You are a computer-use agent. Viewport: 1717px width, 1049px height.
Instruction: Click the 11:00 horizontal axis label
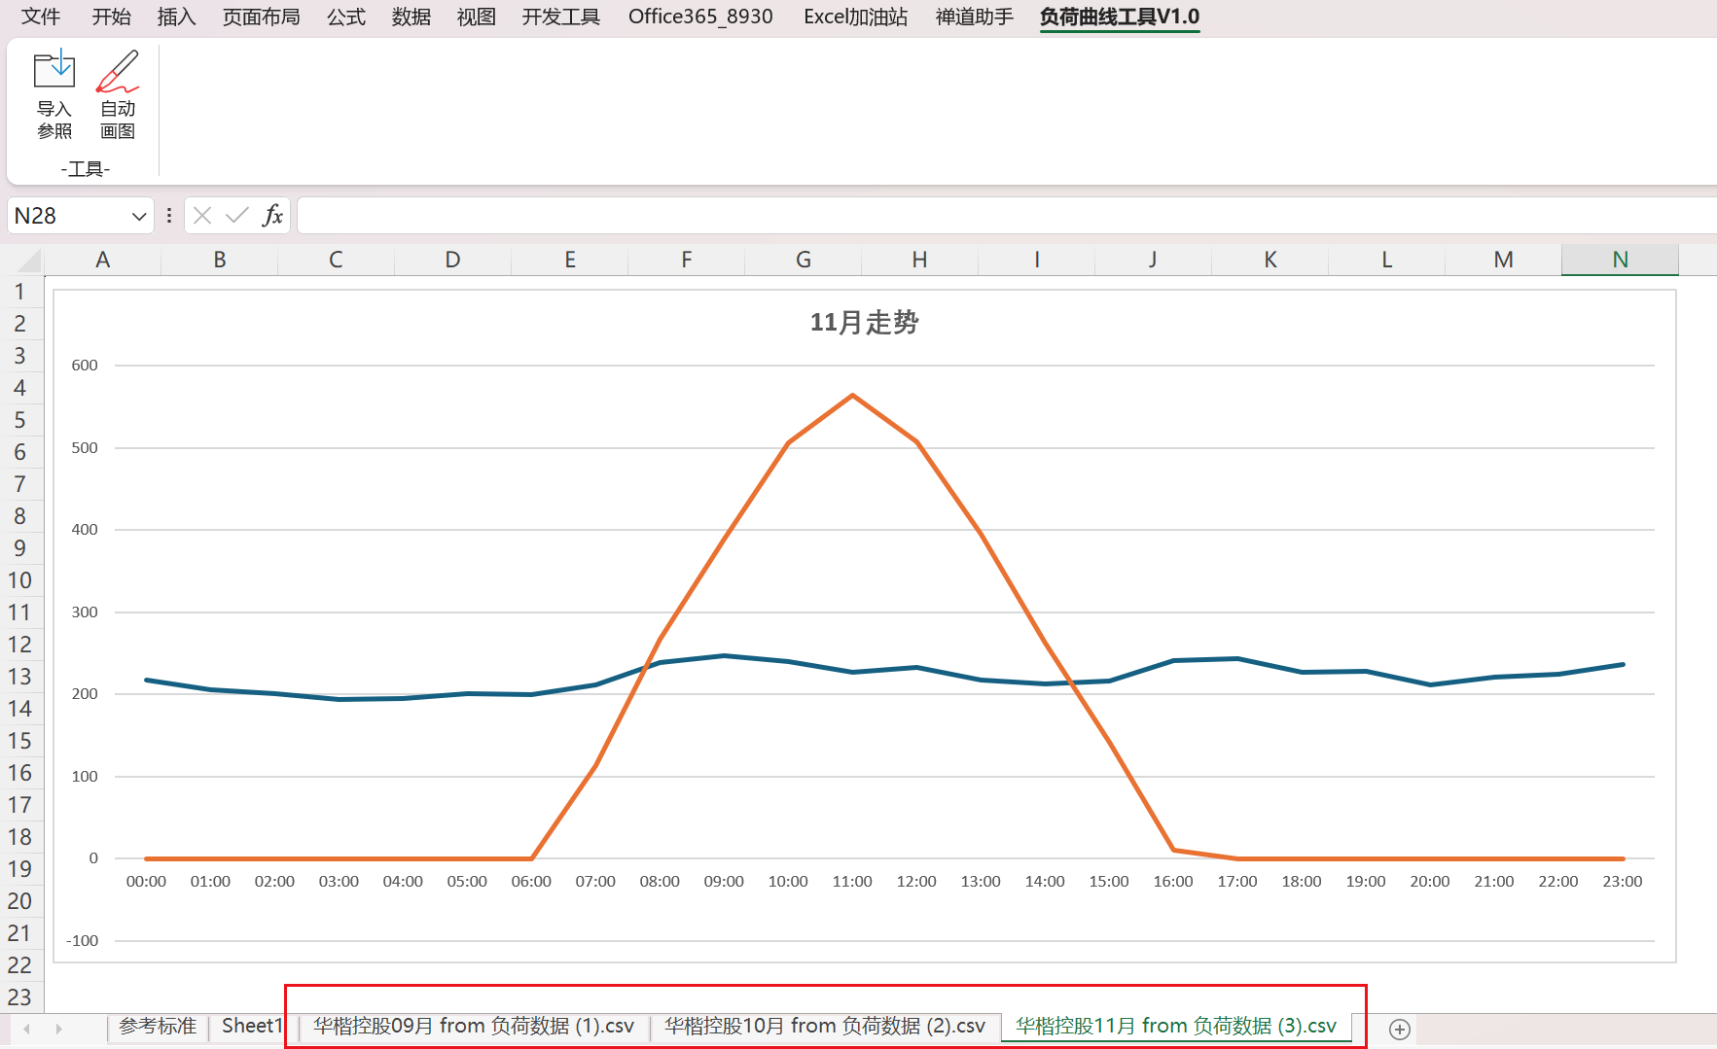pos(852,882)
